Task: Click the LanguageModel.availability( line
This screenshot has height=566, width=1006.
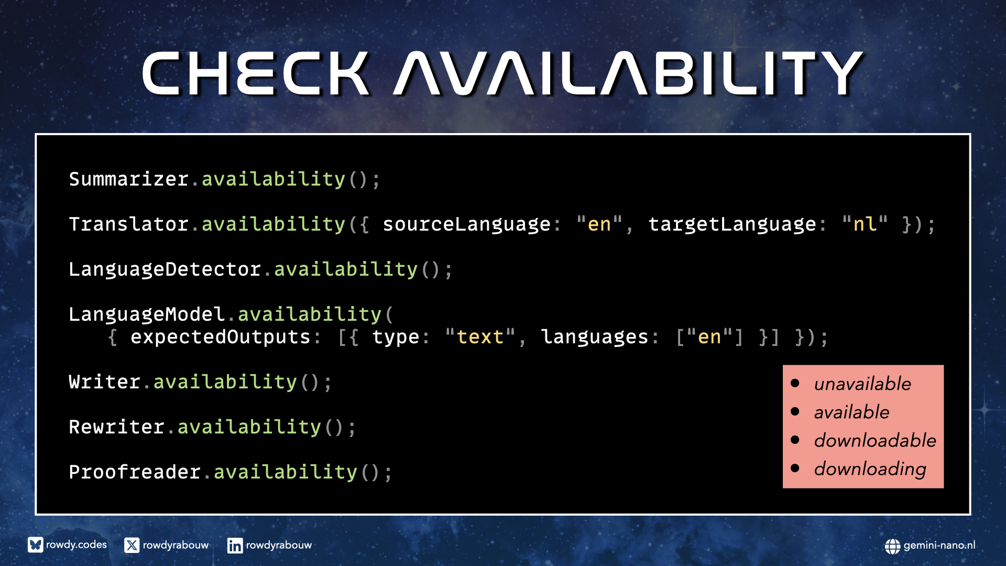Action: (x=231, y=314)
